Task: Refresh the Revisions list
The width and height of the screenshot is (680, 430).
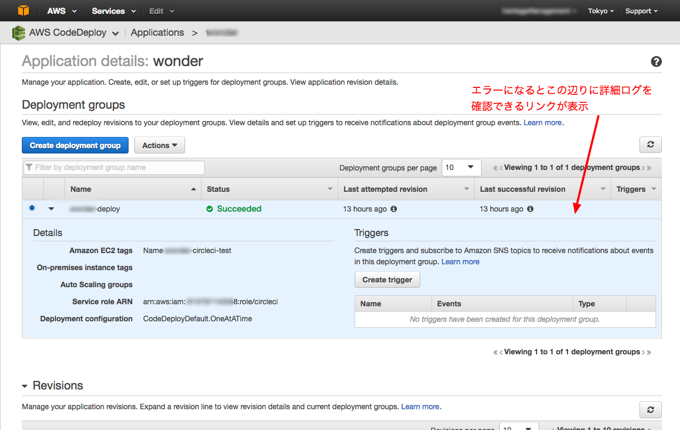Action: pos(650,409)
